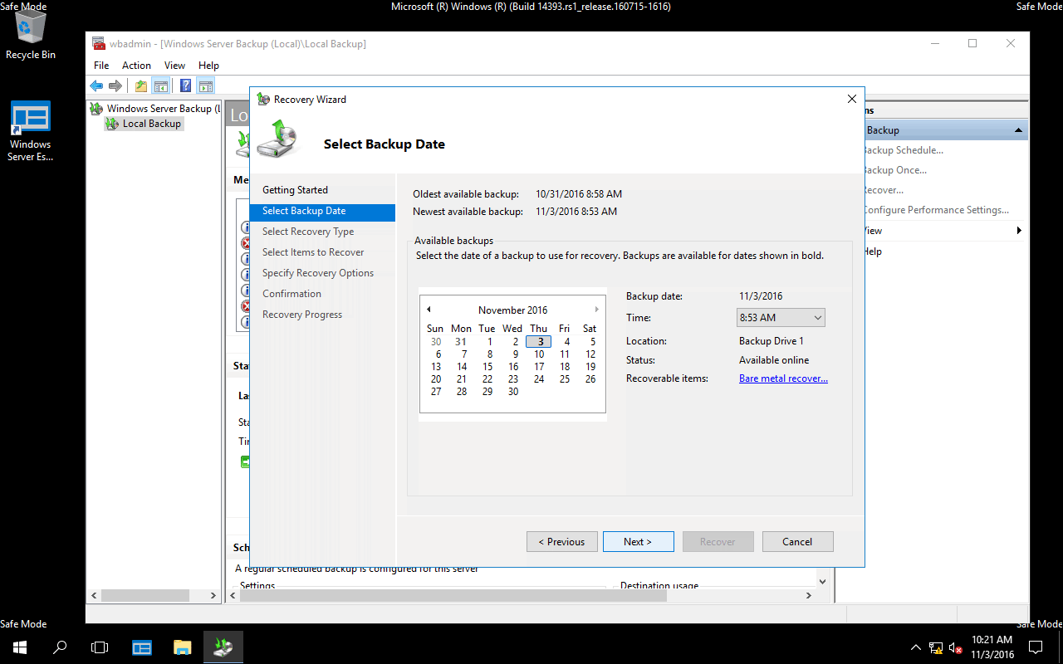Click the November 2016 calendar title

513,310
